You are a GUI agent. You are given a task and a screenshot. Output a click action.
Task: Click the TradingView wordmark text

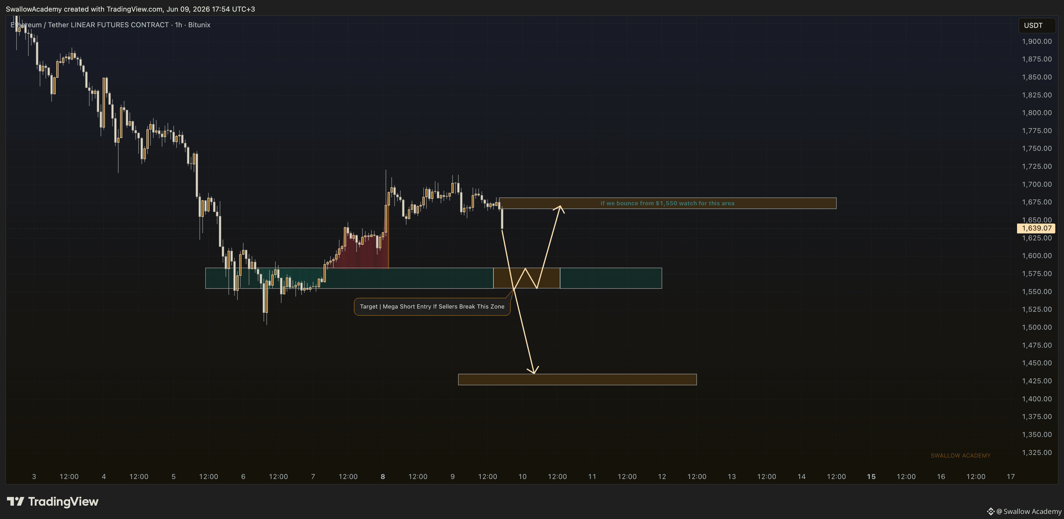(x=63, y=501)
